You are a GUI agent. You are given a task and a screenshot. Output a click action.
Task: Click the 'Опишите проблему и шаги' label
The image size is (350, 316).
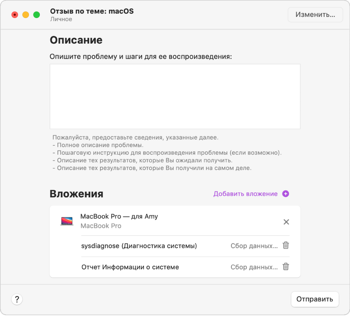tap(141, 56)
